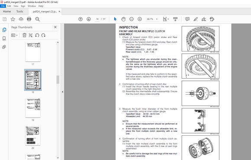251x160 pixels.
Task: Open the File menu
Action: coord(3,6)
